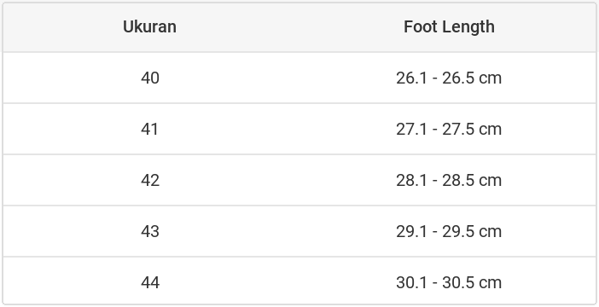Click the 30.1 - 30.5 cm value

click(x=449, y=282)
